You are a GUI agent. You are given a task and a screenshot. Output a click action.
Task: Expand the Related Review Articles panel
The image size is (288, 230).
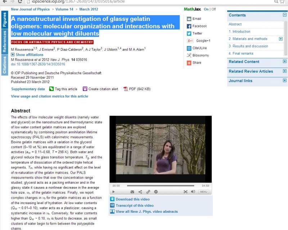(x=285, y=71)
